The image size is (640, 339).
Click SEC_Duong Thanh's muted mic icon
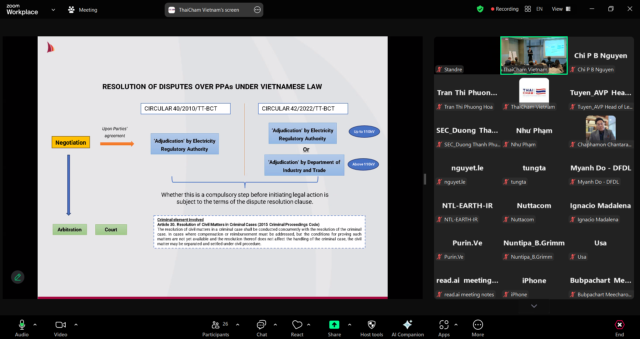click(439, 145)
